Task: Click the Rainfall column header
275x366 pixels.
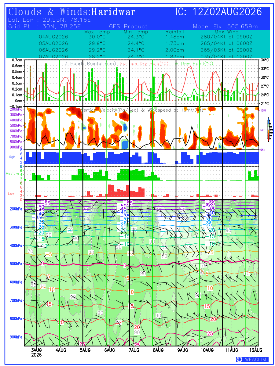Action: (x=175, y=32)
